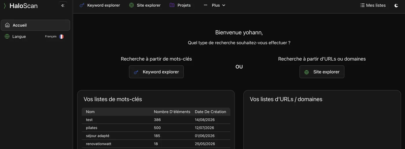
Task: Click the 500 element count cell
Action: pyautogui.click(x=157, y=128)
